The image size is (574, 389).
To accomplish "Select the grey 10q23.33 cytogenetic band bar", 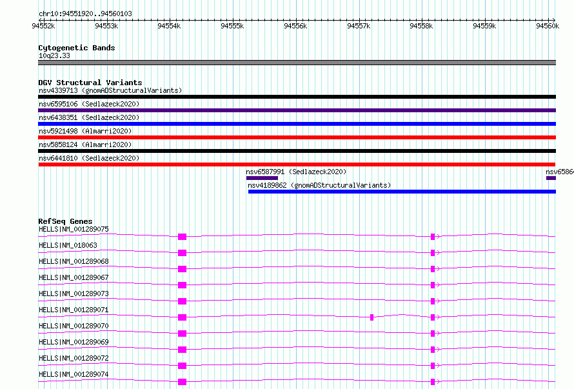I will tap(297, 63).
